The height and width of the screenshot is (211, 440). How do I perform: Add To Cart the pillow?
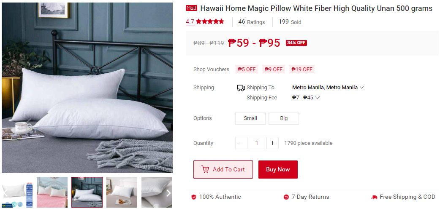coord(223,169)
